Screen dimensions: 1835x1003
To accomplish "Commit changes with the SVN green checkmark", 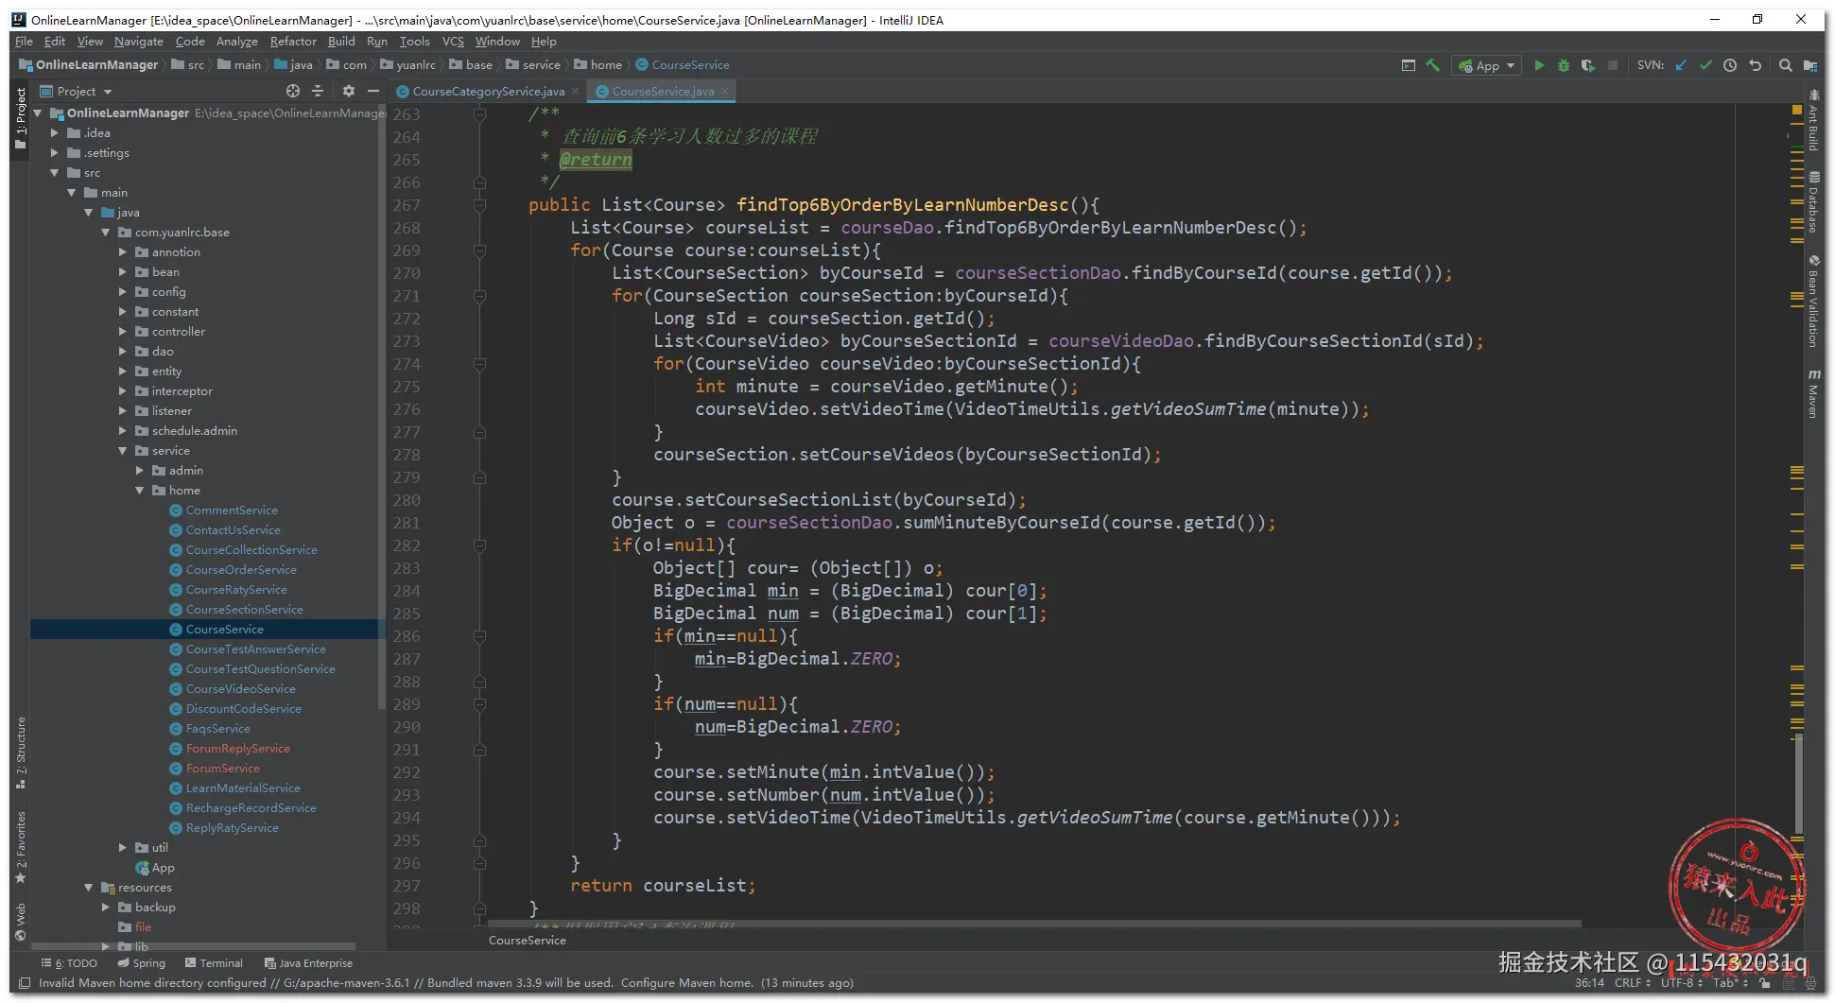I will coord(1705,65).
